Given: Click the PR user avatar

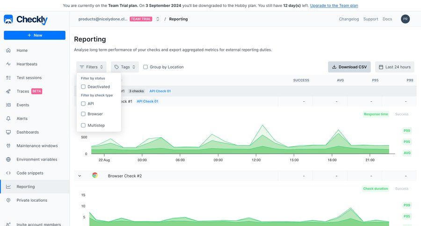Looking at the screenshot, I should 405,19.
